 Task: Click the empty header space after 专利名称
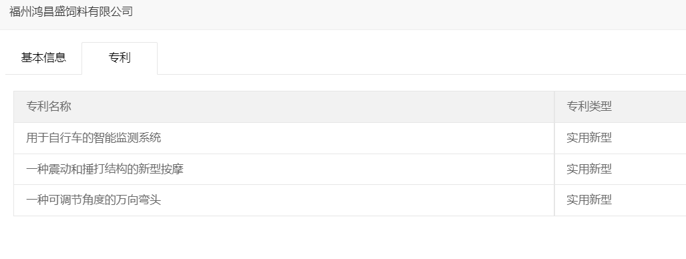click(x=313, y=107)
